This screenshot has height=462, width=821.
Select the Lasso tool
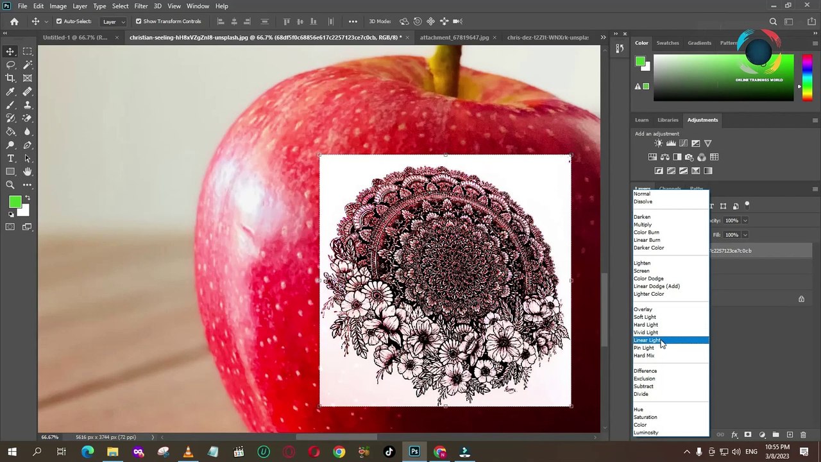10,65
